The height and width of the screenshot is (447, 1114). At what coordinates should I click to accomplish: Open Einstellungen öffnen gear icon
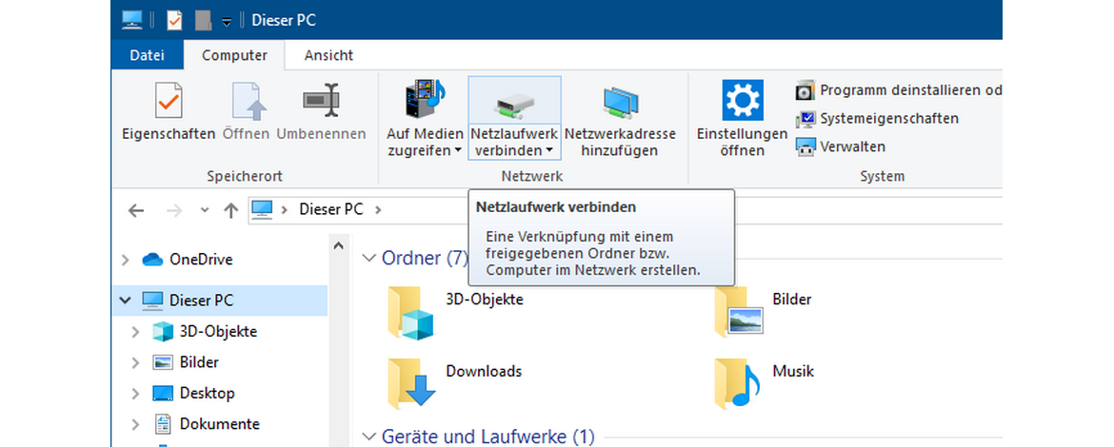point(742,101)
